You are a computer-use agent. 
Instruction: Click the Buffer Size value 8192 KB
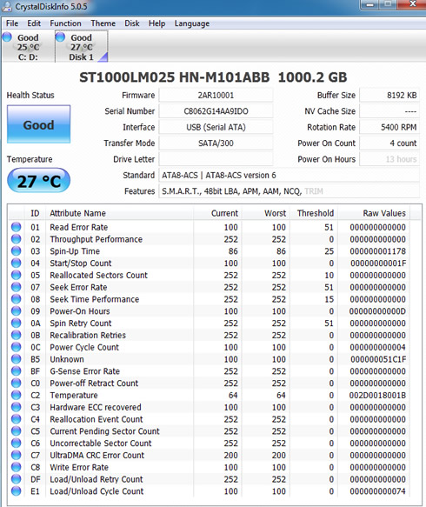pos(389,96)
